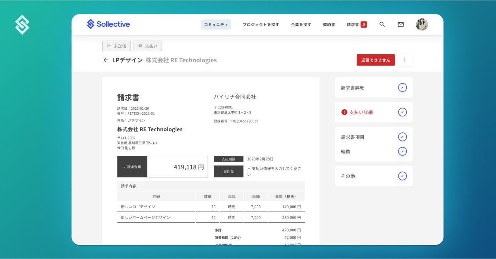Click the 未払い status tag
The width and height of the screenshot is (496, 259).
pos(148,46)
